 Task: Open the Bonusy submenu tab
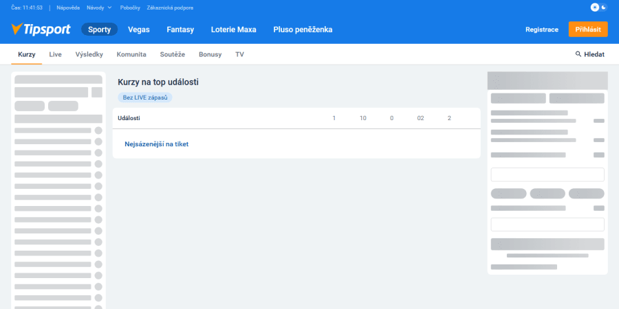[210, 54]
